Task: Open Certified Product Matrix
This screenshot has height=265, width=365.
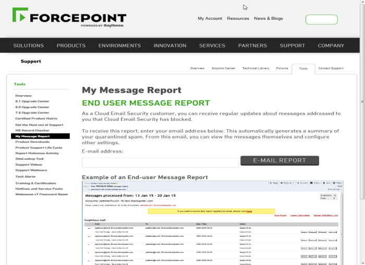Action: (x=36, y=119)
